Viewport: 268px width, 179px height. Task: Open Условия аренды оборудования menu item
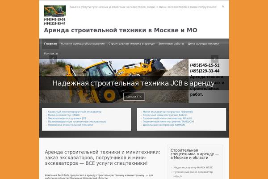[x=82, y=44]
